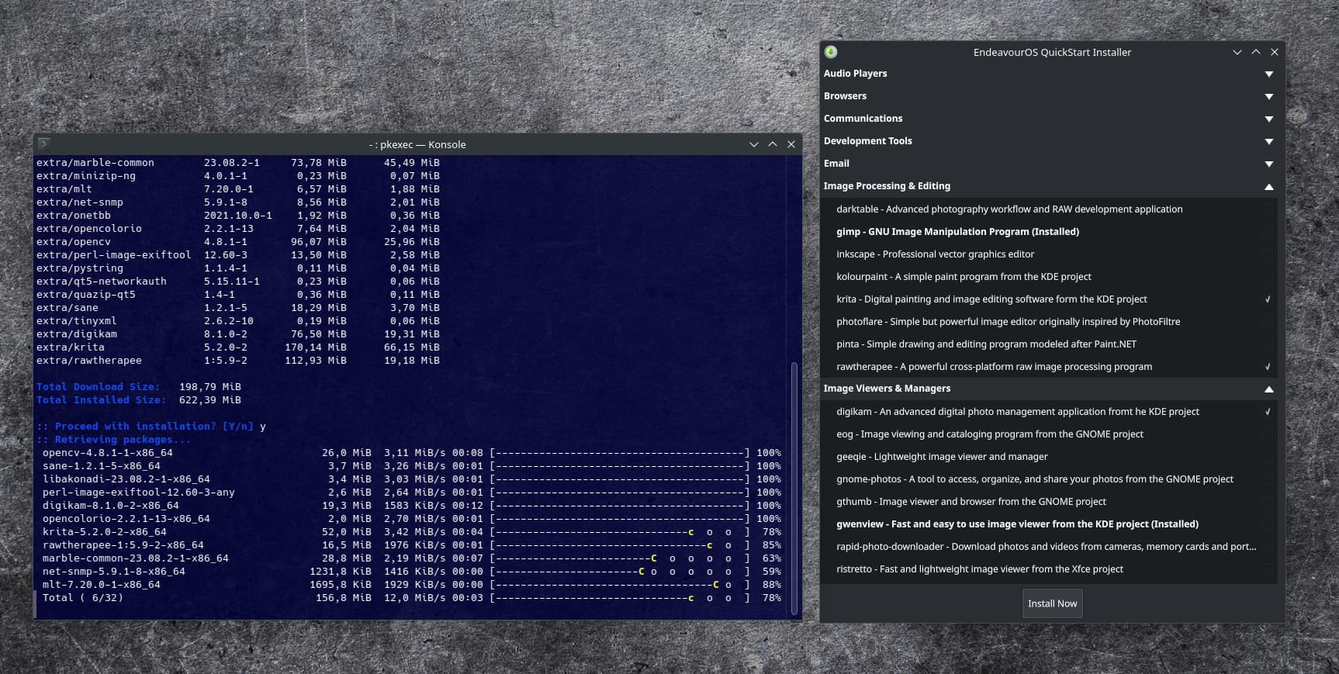Select inkscape vector graphics editor entry

[1049, 254]
